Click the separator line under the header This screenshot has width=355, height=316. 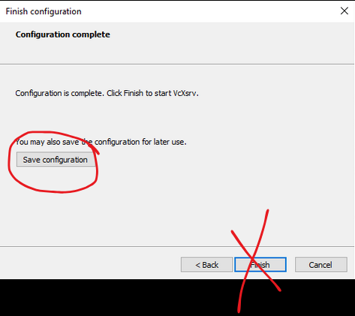pos(177,65)
